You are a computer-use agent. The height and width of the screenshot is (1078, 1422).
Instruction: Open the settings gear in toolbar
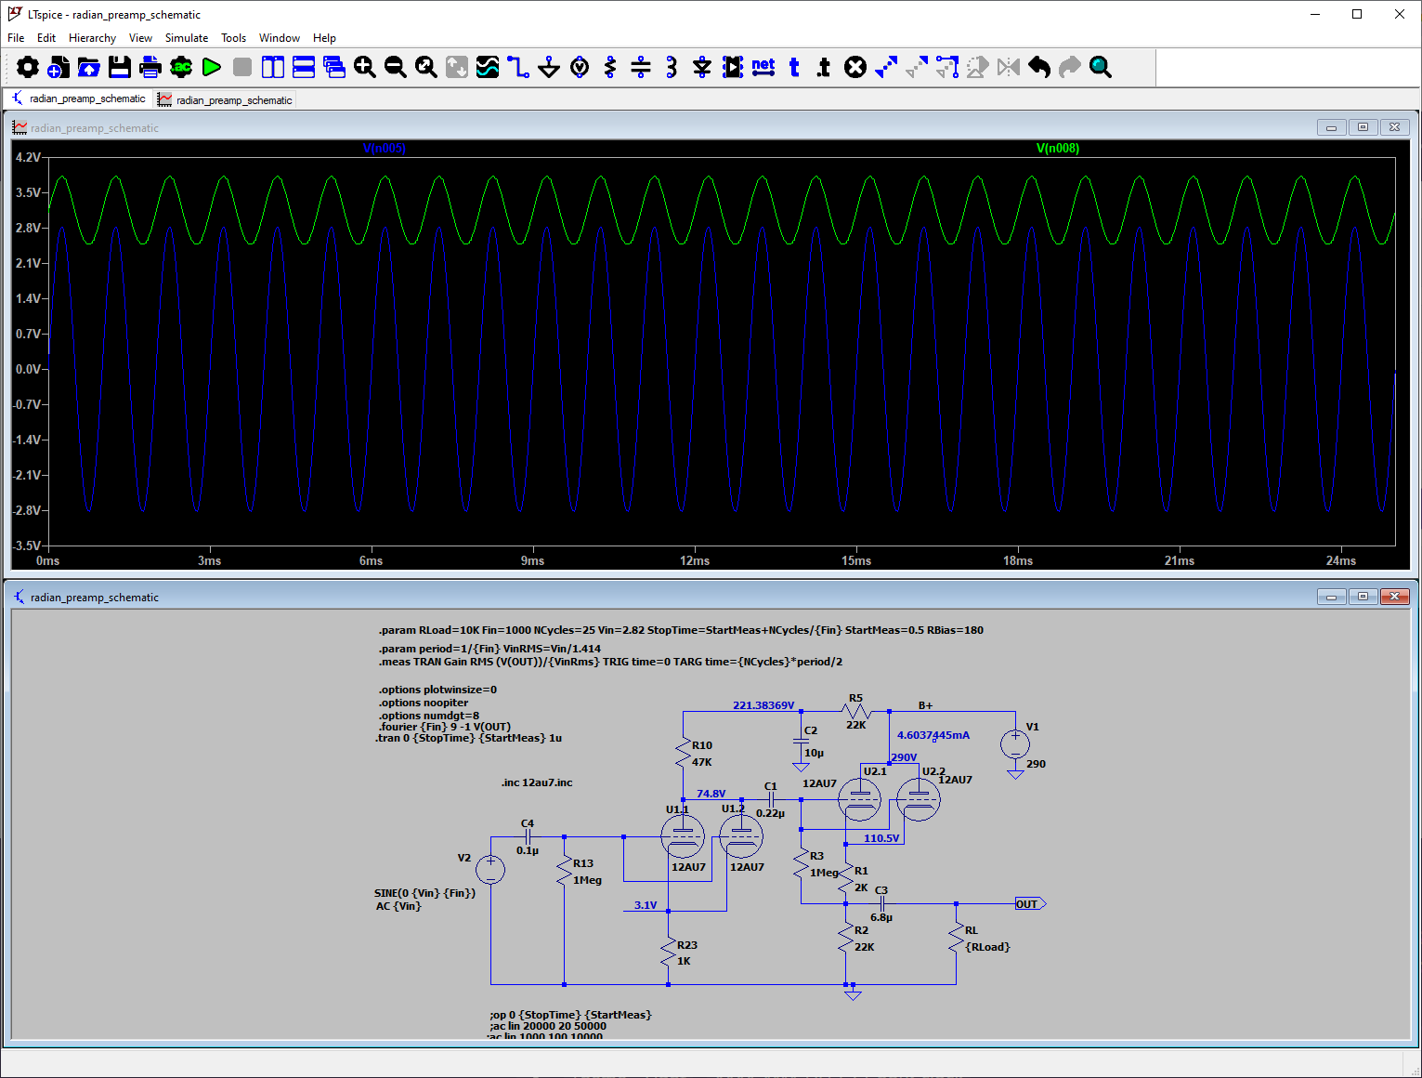click(28, 67)
